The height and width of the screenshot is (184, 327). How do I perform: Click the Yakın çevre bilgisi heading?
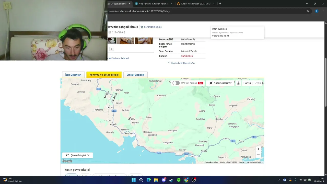[77, 170]
